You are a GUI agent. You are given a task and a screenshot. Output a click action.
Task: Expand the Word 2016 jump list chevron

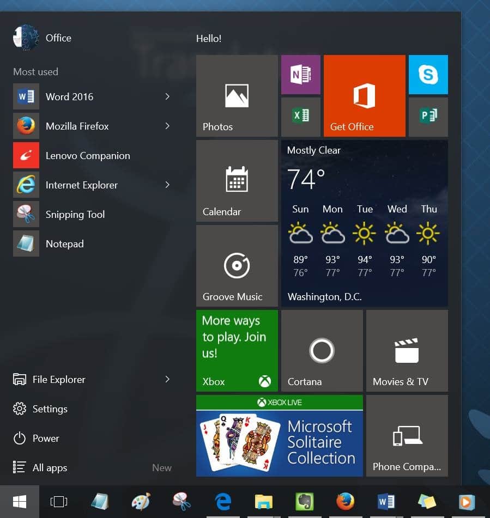pos(167,96)
